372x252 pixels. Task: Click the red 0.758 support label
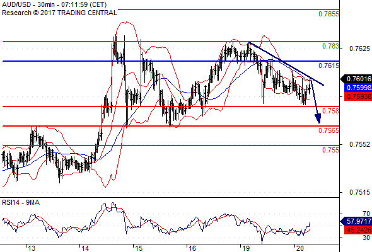(x=330, y=111)
